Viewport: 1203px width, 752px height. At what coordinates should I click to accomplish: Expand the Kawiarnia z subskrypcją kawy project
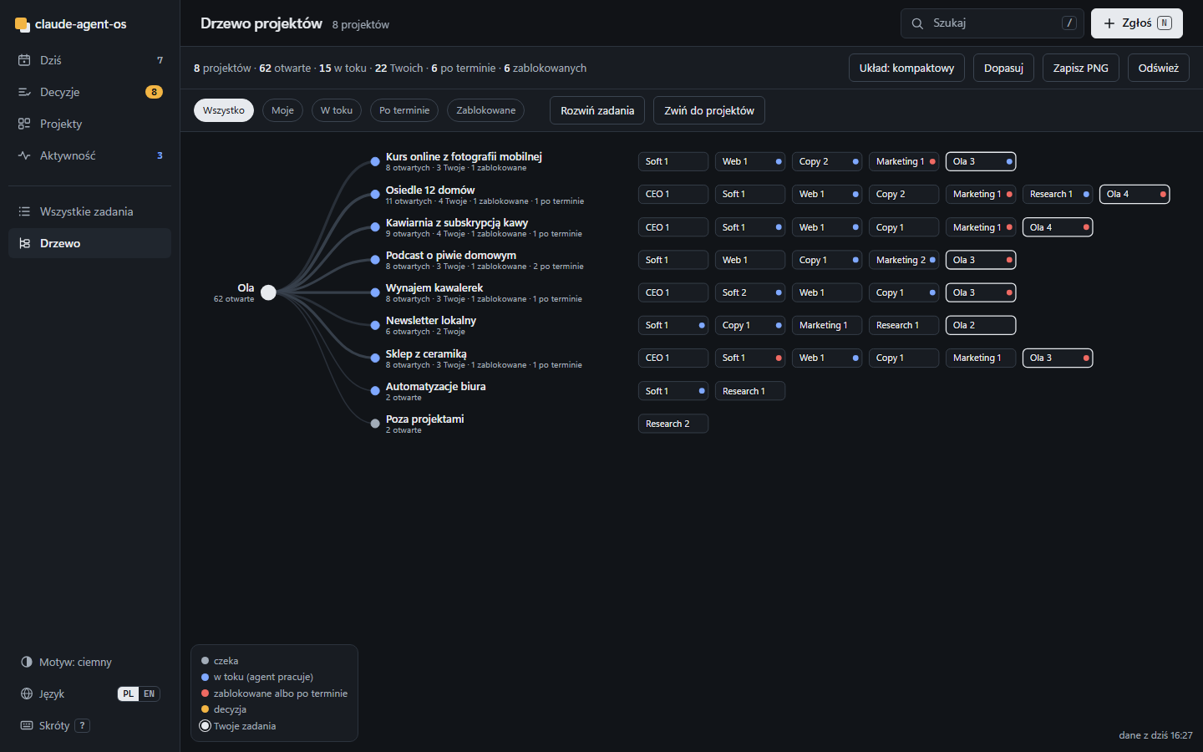click(375, 227)
